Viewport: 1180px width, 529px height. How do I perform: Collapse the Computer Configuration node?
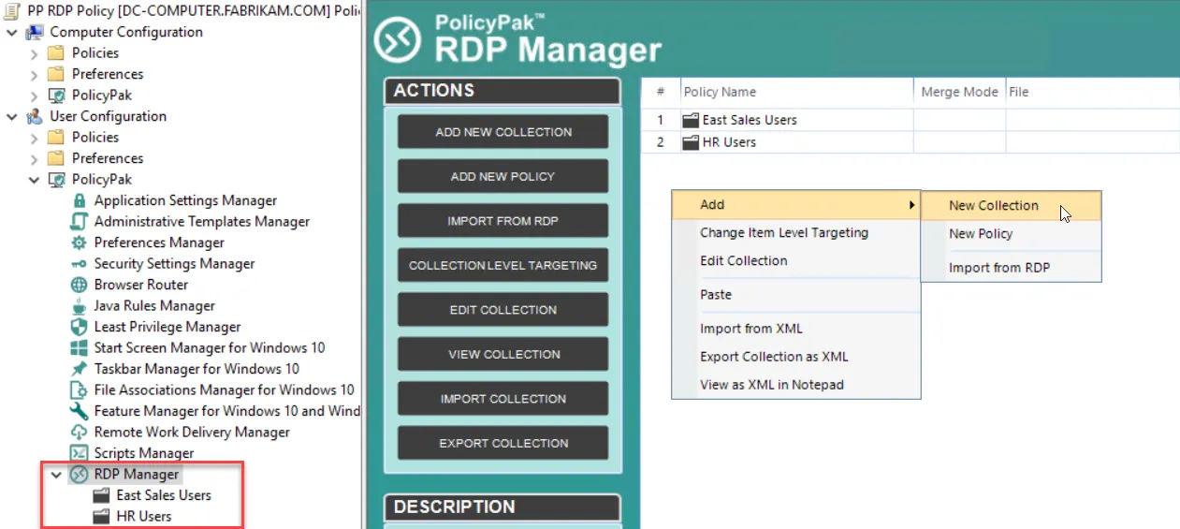pos(11,33)
